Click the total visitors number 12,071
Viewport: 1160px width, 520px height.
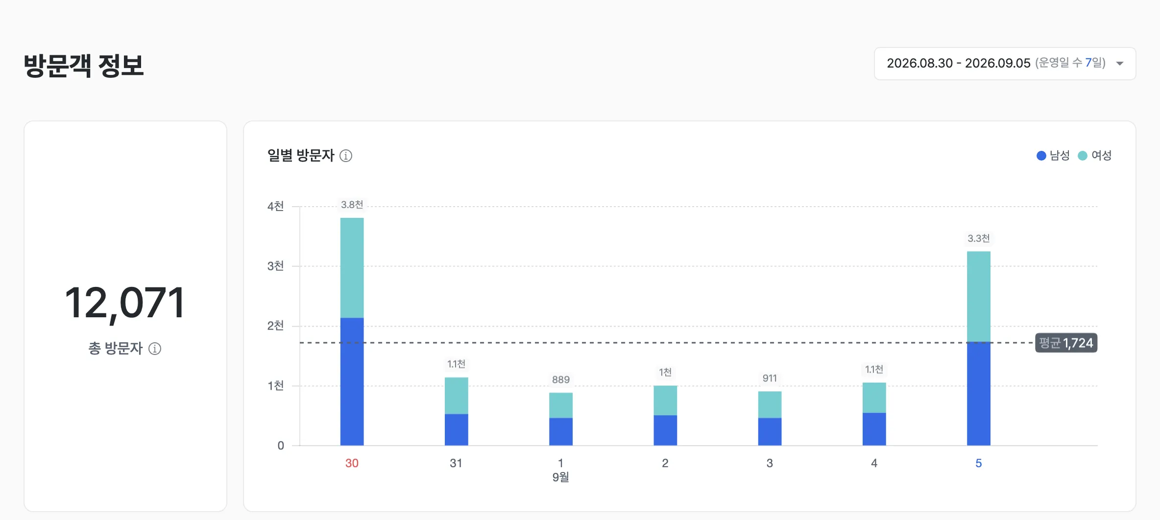(x=125, y=304)
